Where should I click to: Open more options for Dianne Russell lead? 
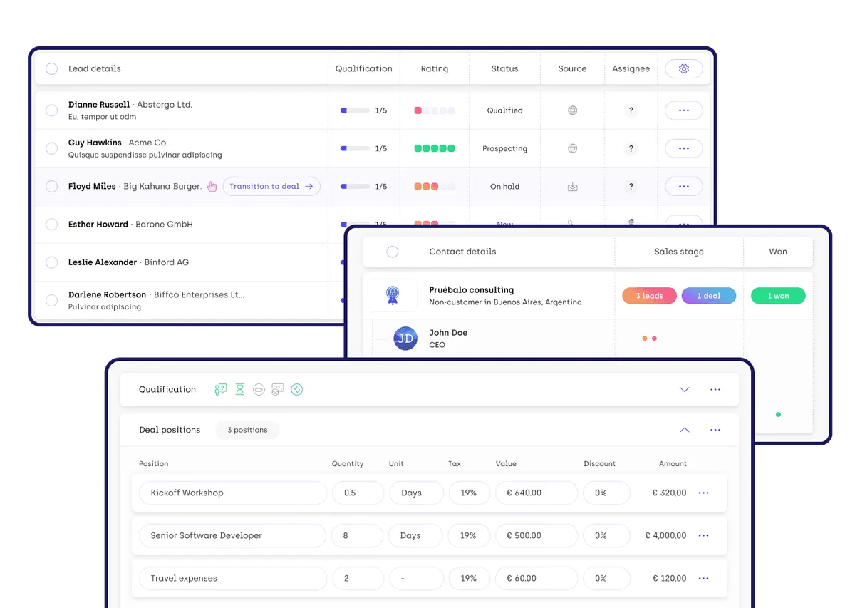point(683,110)
